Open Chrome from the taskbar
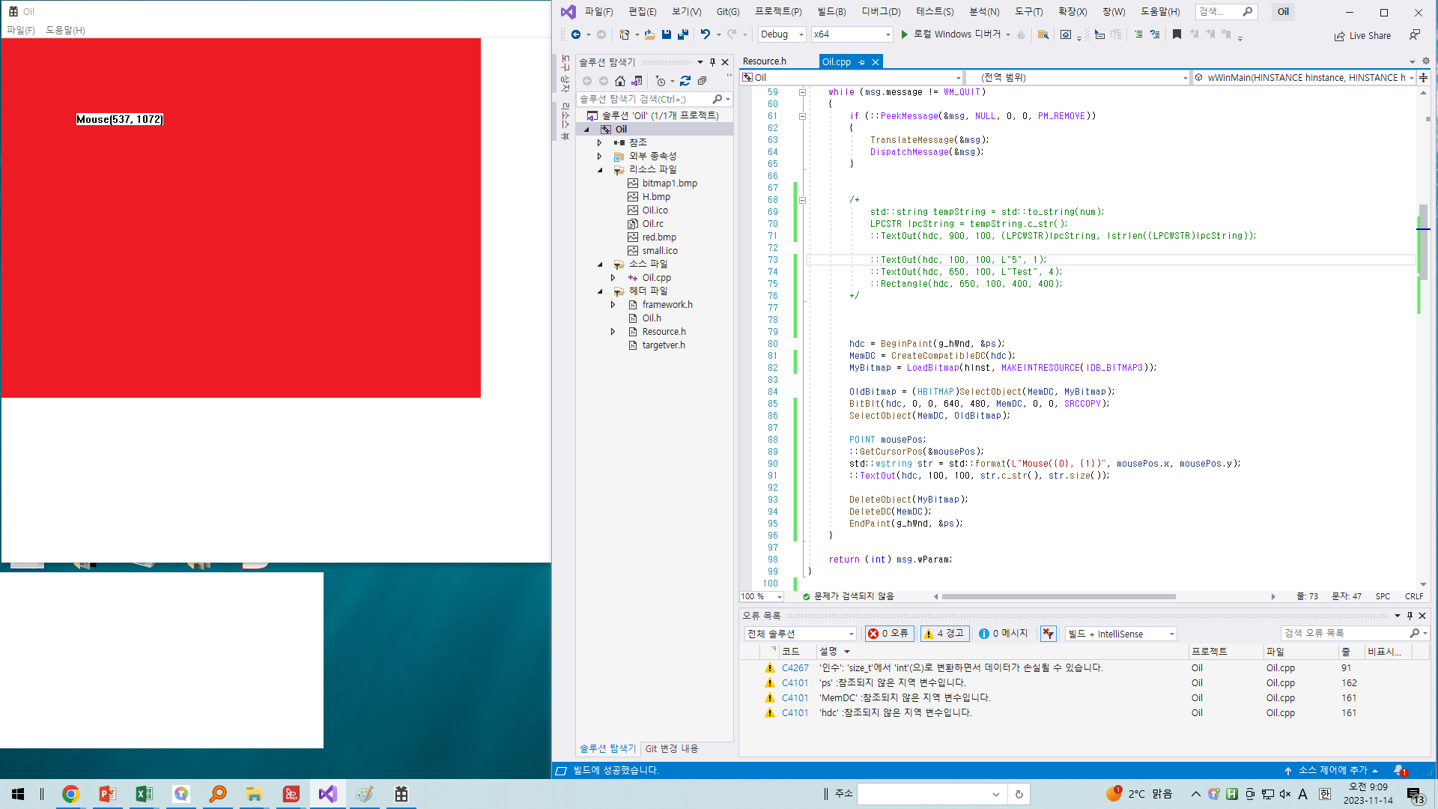1438x809 pixels. [x=71, y=794]
